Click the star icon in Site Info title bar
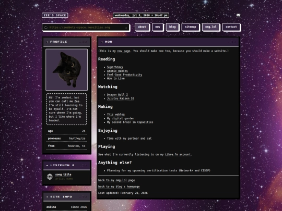 tap(47, 197)
